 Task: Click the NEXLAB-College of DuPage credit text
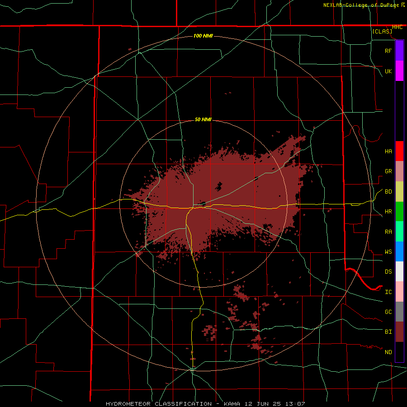click(x=361, y=5)
